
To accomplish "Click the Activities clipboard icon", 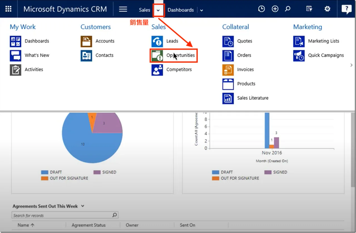I will click(x=16, y=70).
